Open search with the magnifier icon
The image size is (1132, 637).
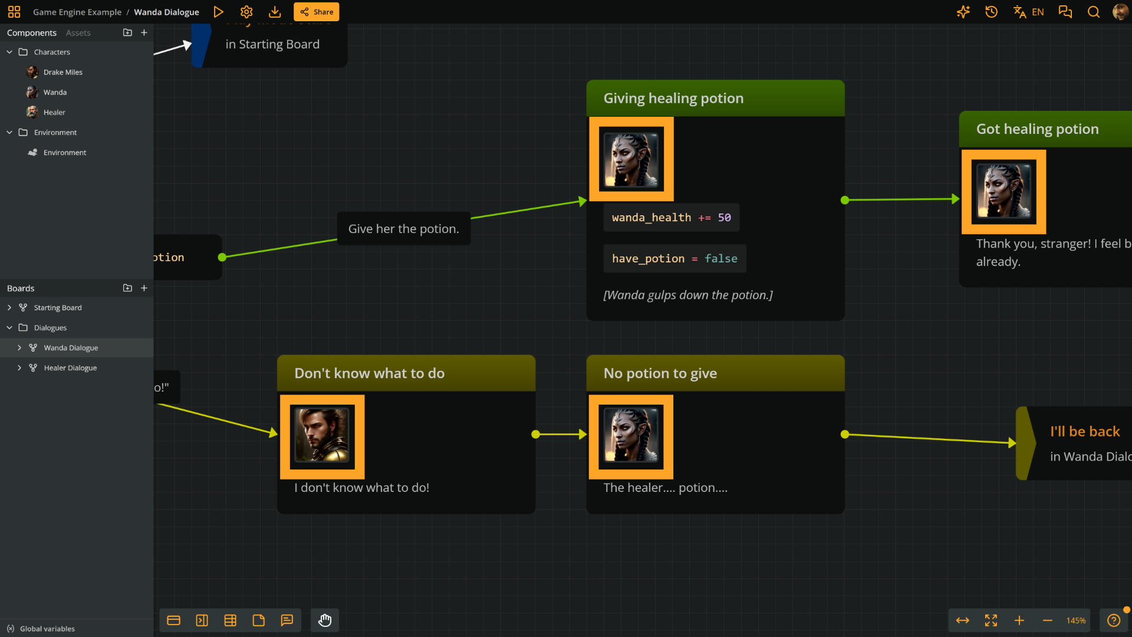pyautogui.click(x=1094, y=12)
